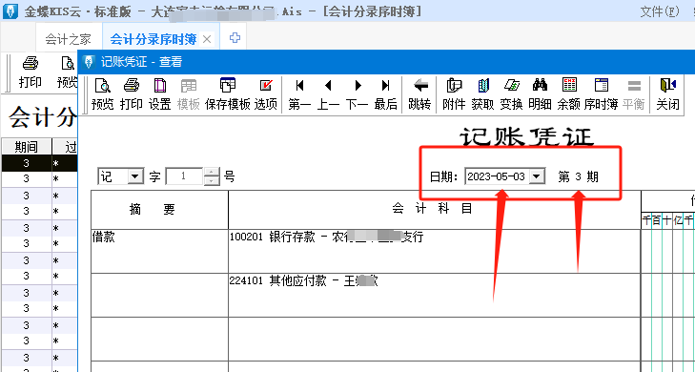Jump to the last voucher (最后)
The image size is (695, 372).
click(x=385, y=94)
